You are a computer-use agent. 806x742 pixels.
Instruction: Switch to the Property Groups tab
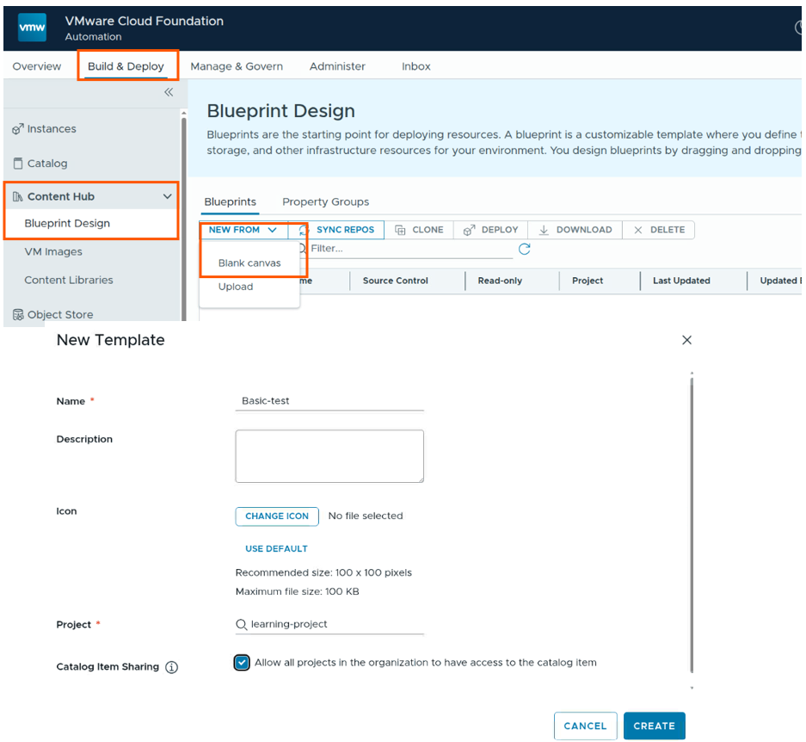325,201
